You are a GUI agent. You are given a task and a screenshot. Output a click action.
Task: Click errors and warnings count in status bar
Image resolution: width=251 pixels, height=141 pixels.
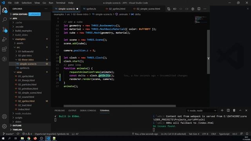tap(27, 134)
